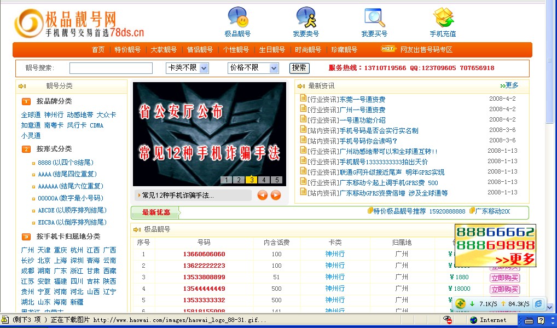
Task: Click 神州行 card type in row 3
Action: tap(335, 277)
